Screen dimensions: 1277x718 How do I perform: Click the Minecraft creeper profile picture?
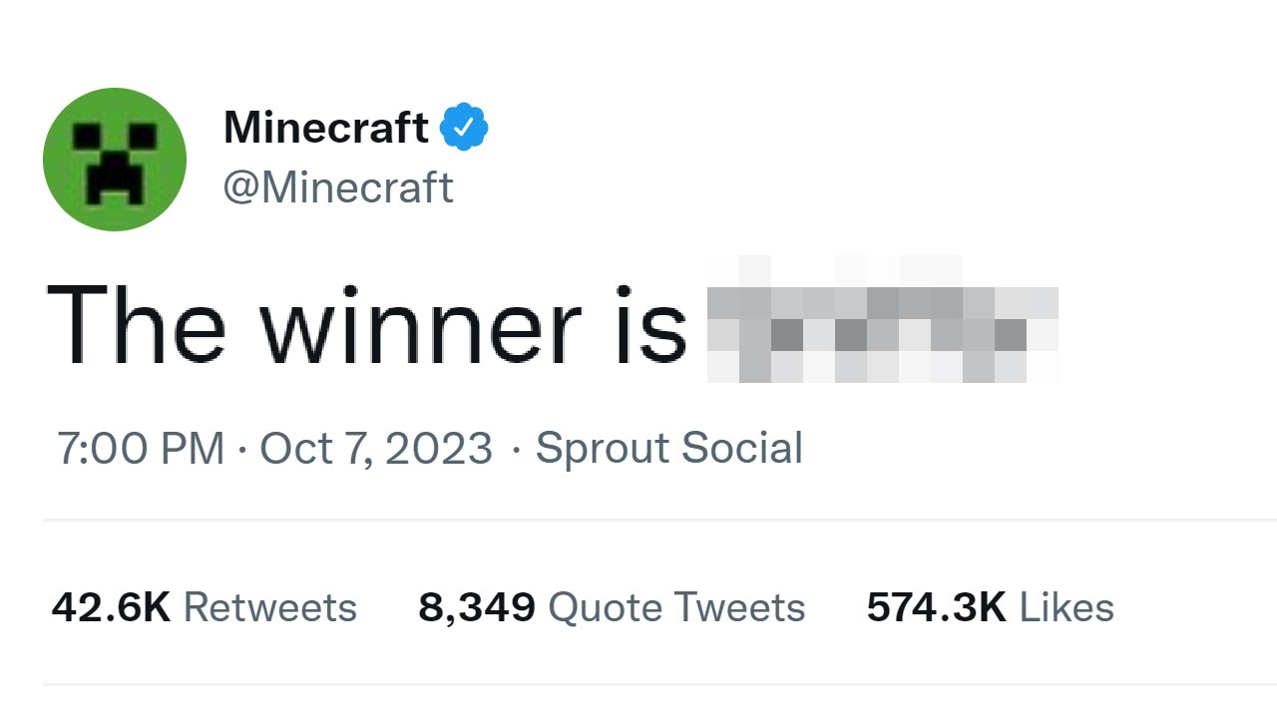pos(114,160)
